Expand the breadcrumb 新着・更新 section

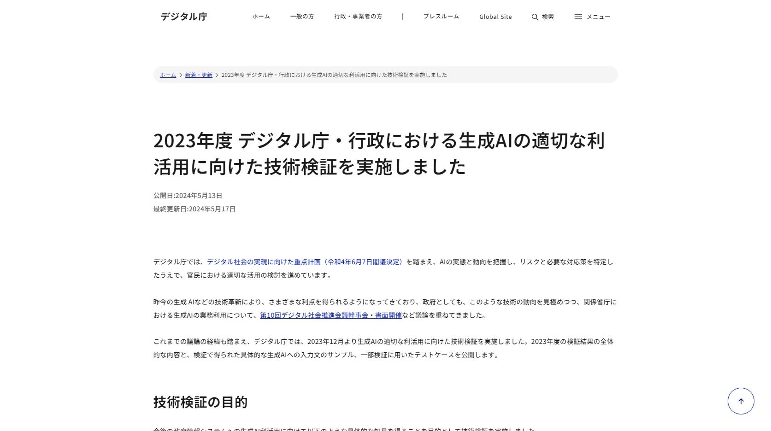coord(198,75)
